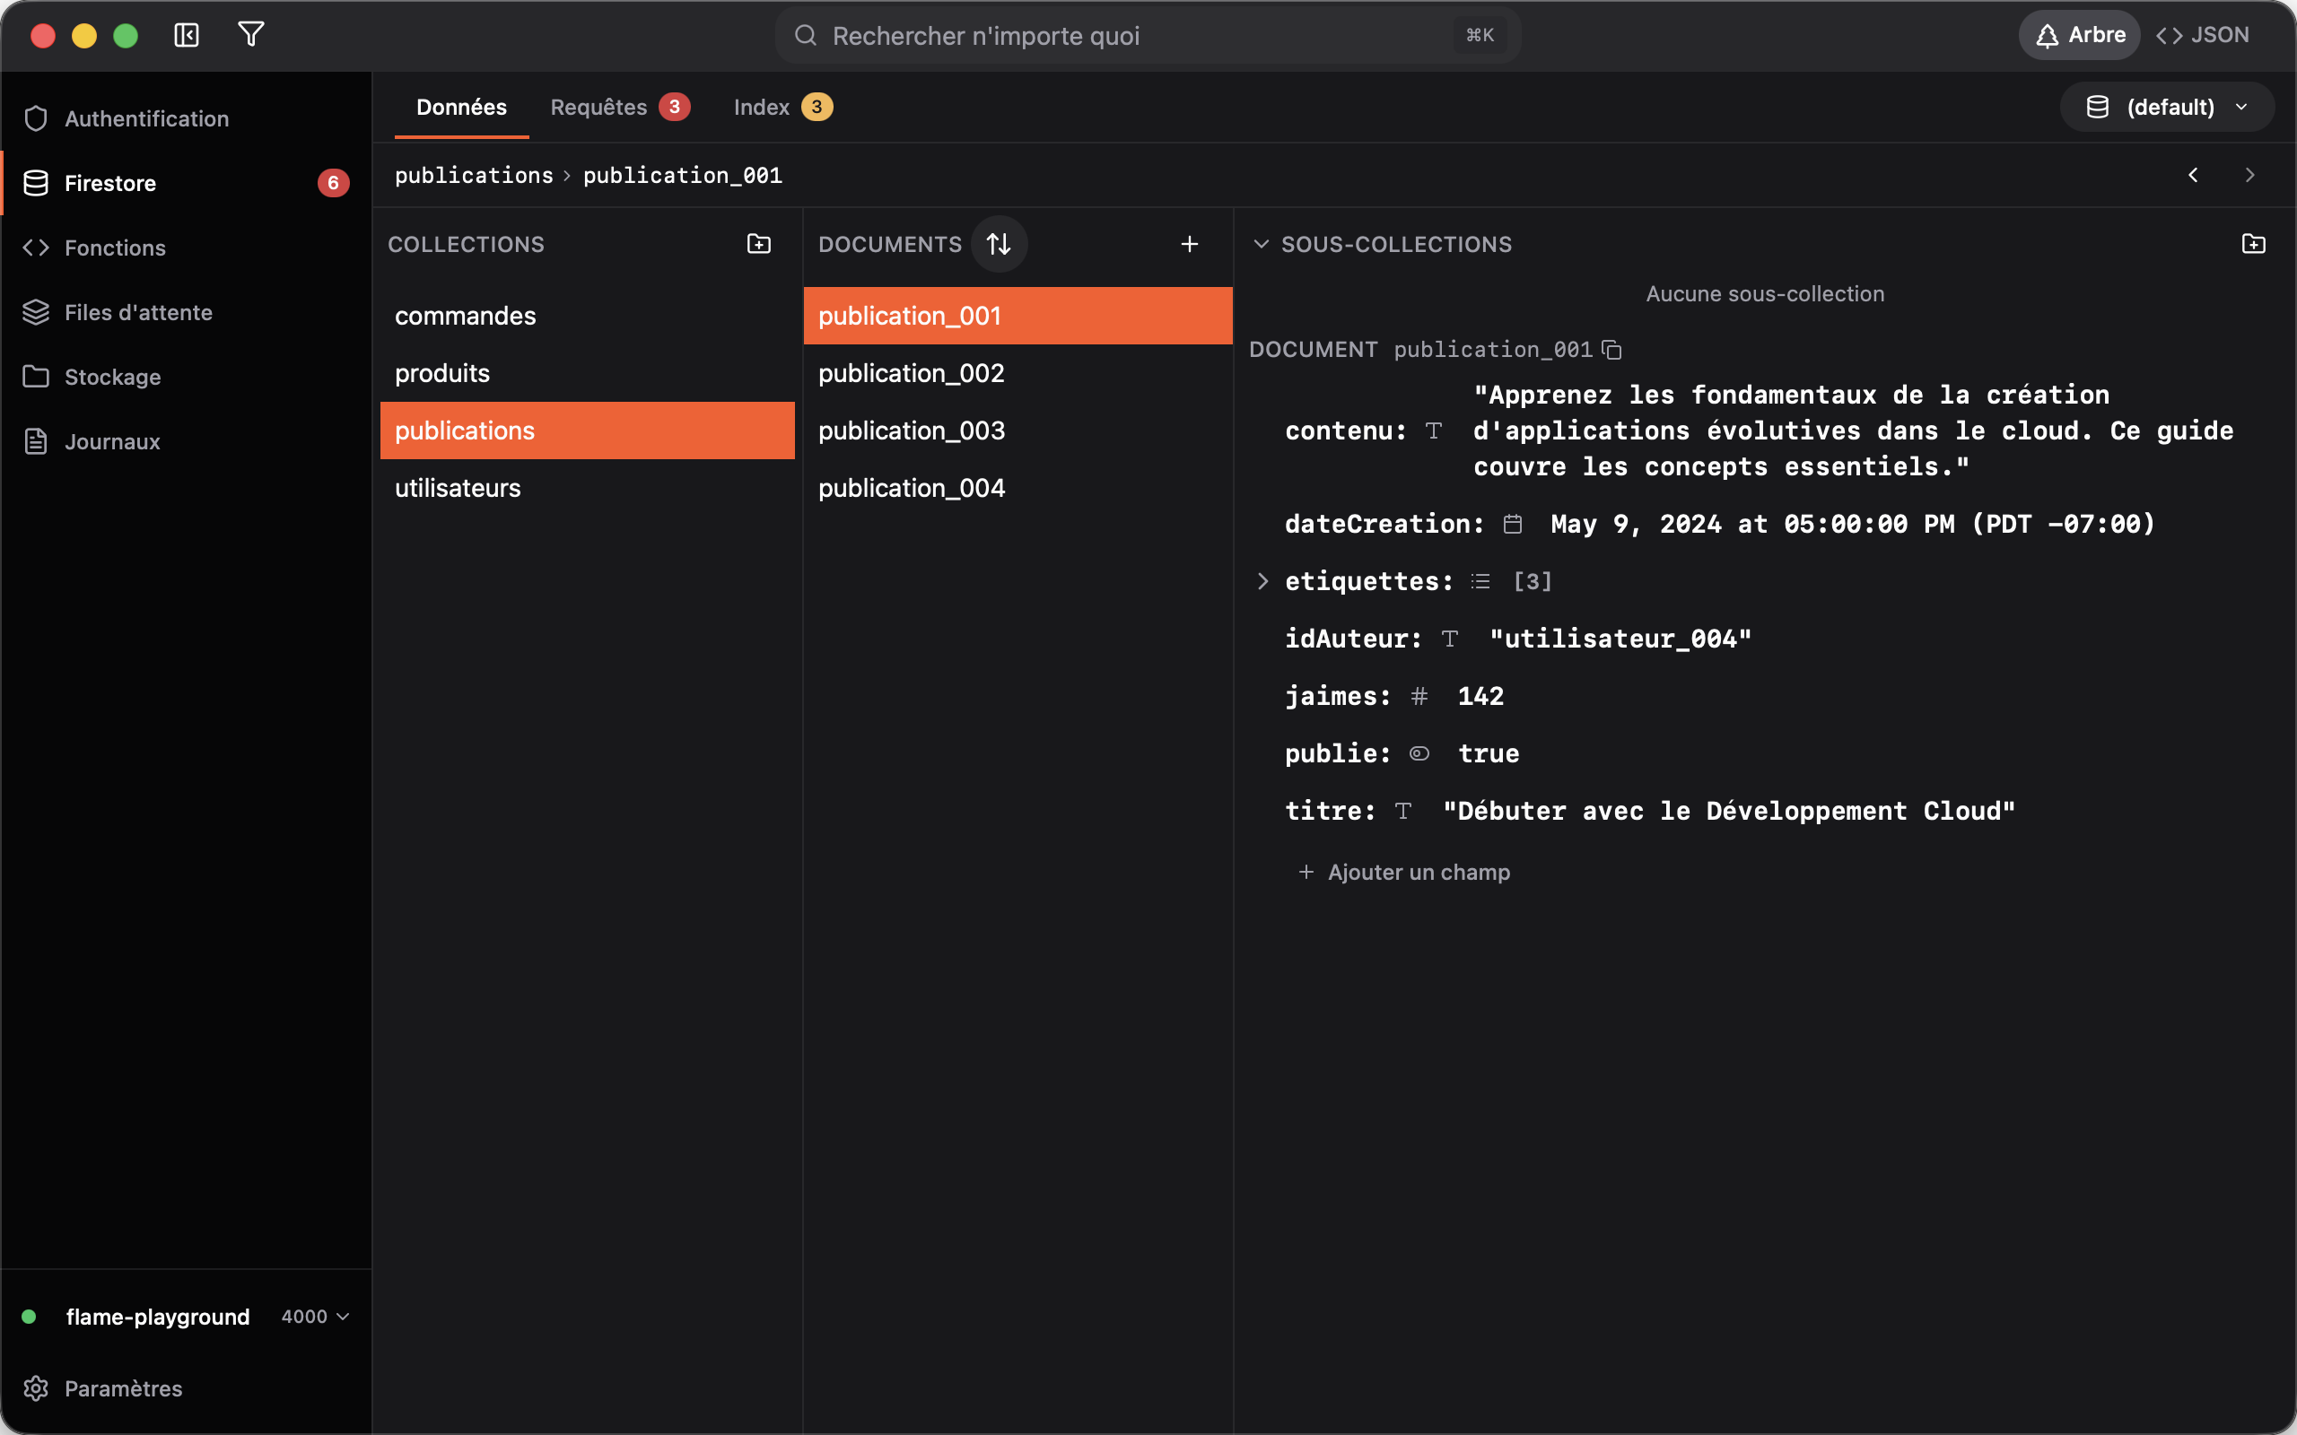Click the search magnifier icon
This screenshot has width=2297, height=1435.
click(806, 35)
